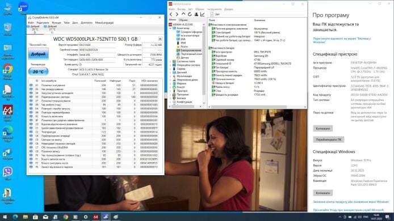This screenshot has height=221, width=394.
Task: Open the AIDA64 desktop shortcut
Action: (x=8, y=113)
